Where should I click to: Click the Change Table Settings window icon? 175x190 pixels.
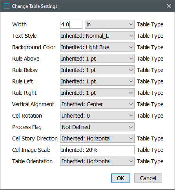pyautogui.click(x=7, y=6)
